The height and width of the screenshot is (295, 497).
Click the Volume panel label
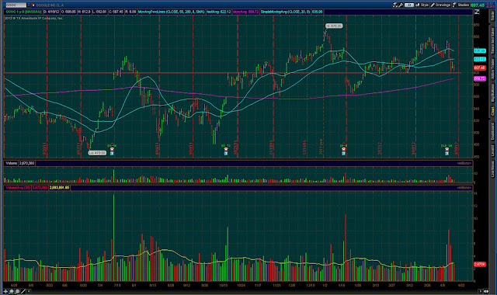(11, 163)
